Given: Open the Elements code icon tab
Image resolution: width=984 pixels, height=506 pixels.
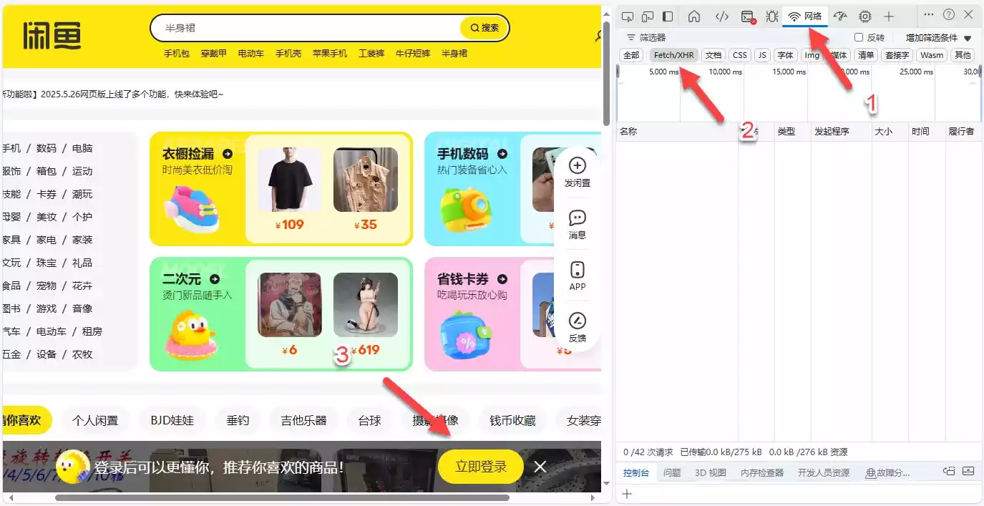Looking at the screenshot, I should click(x=722, y=16).
